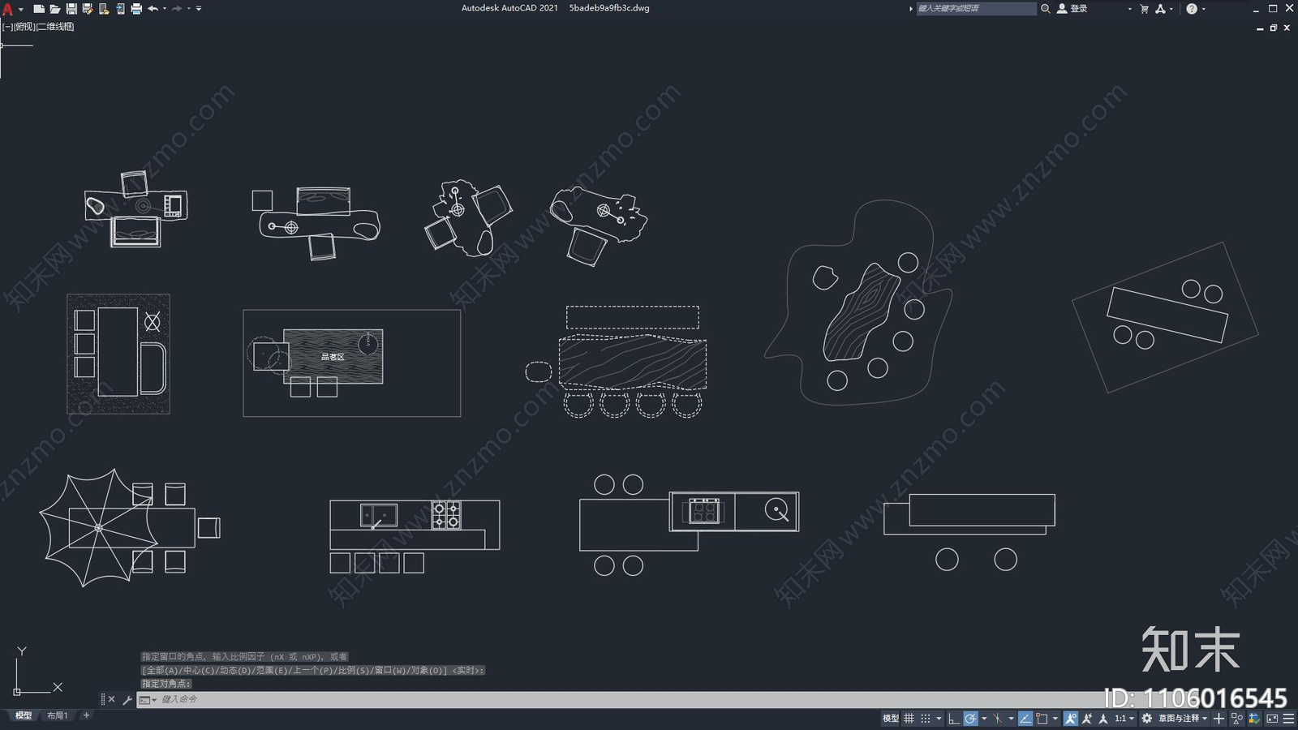Open a file with the Open folder icon

[x=54, y=9]
